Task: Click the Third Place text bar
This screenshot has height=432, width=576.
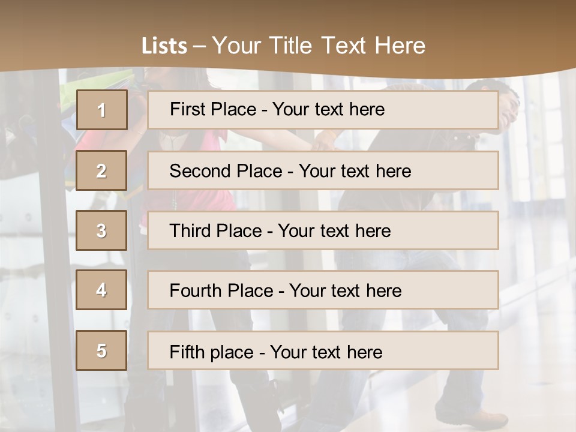Action: pyautogui.click(x=323, y=230)
